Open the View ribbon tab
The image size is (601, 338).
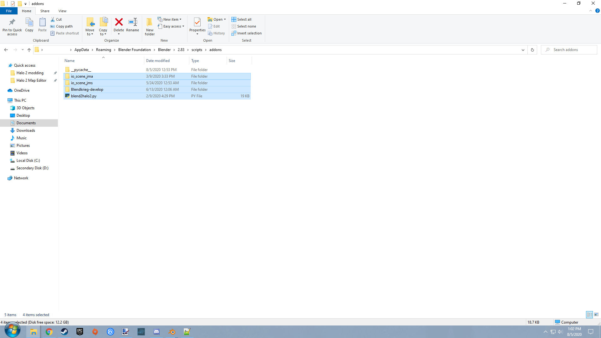[62, 11]
